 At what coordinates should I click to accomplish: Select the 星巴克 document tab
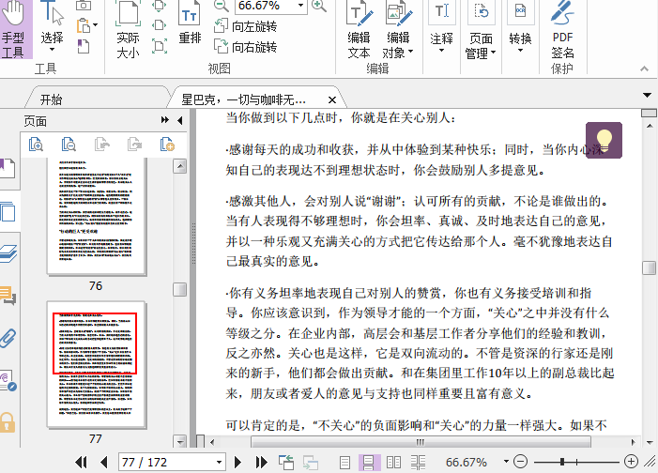point(243,99)
